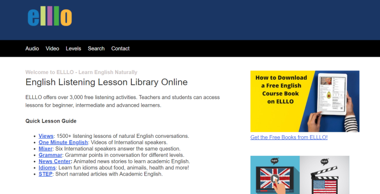The image size is (380, 194).
Task: Open the Levels menu item
Action: [x=74, y=48]
